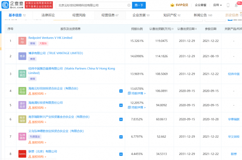Click 清杉投资 company logo thumbnail
Viewport: 242px width, 160px height.
click(22, 105)
